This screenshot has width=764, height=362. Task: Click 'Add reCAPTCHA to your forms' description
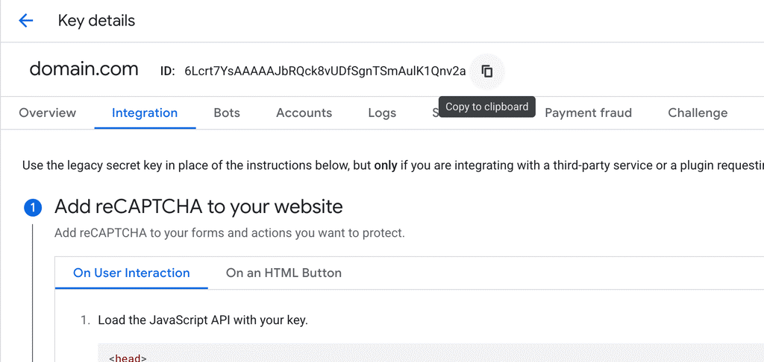point(230,233)
